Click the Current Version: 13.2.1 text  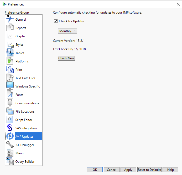click(69, 41)
